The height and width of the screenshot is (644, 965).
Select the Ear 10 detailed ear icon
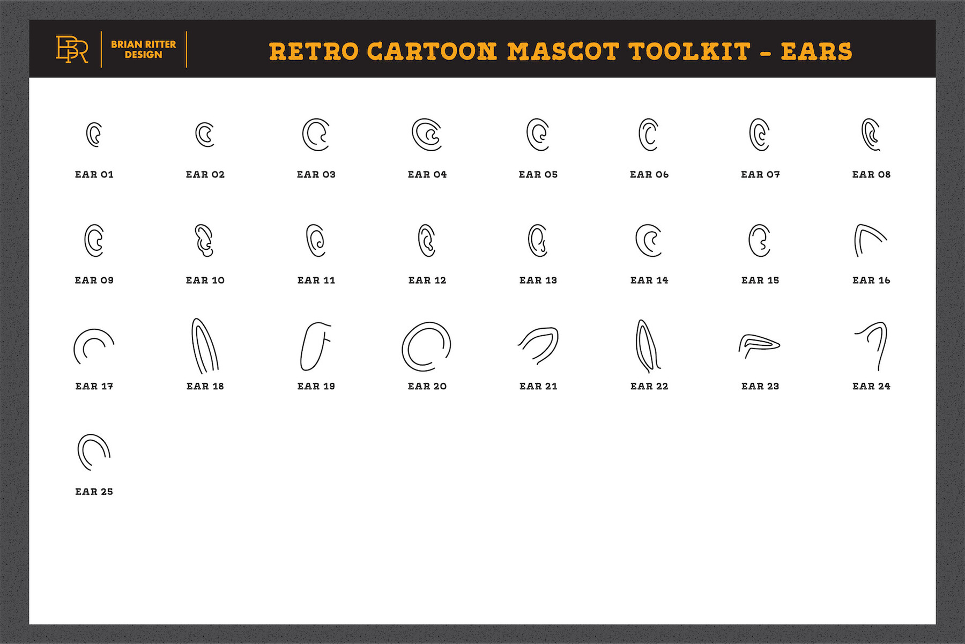(204, 240)
